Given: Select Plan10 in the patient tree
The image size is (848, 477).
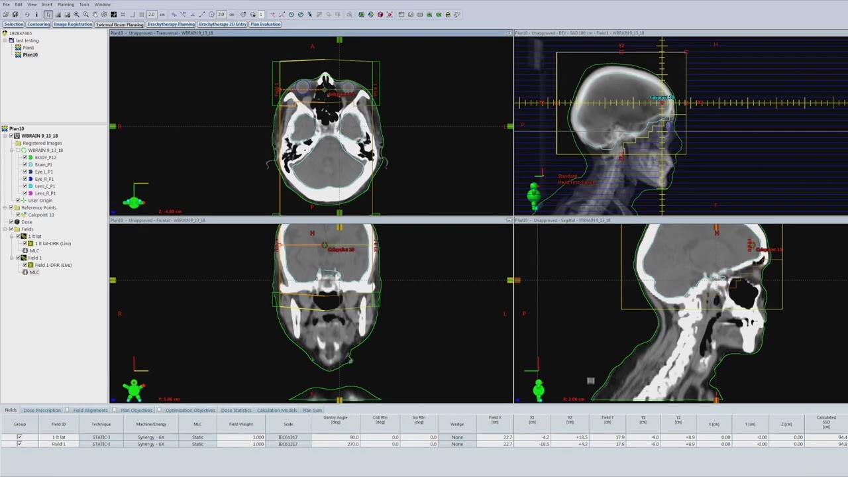Looking at the screenshot, I should 30,55.
